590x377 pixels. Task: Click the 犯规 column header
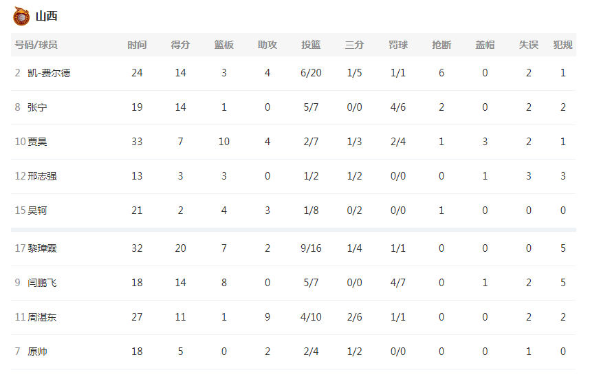563,45
